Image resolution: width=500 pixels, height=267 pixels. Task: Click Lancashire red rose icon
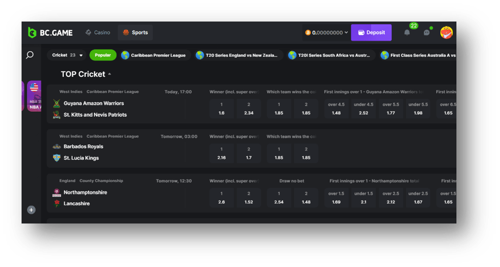coord(57,203)
